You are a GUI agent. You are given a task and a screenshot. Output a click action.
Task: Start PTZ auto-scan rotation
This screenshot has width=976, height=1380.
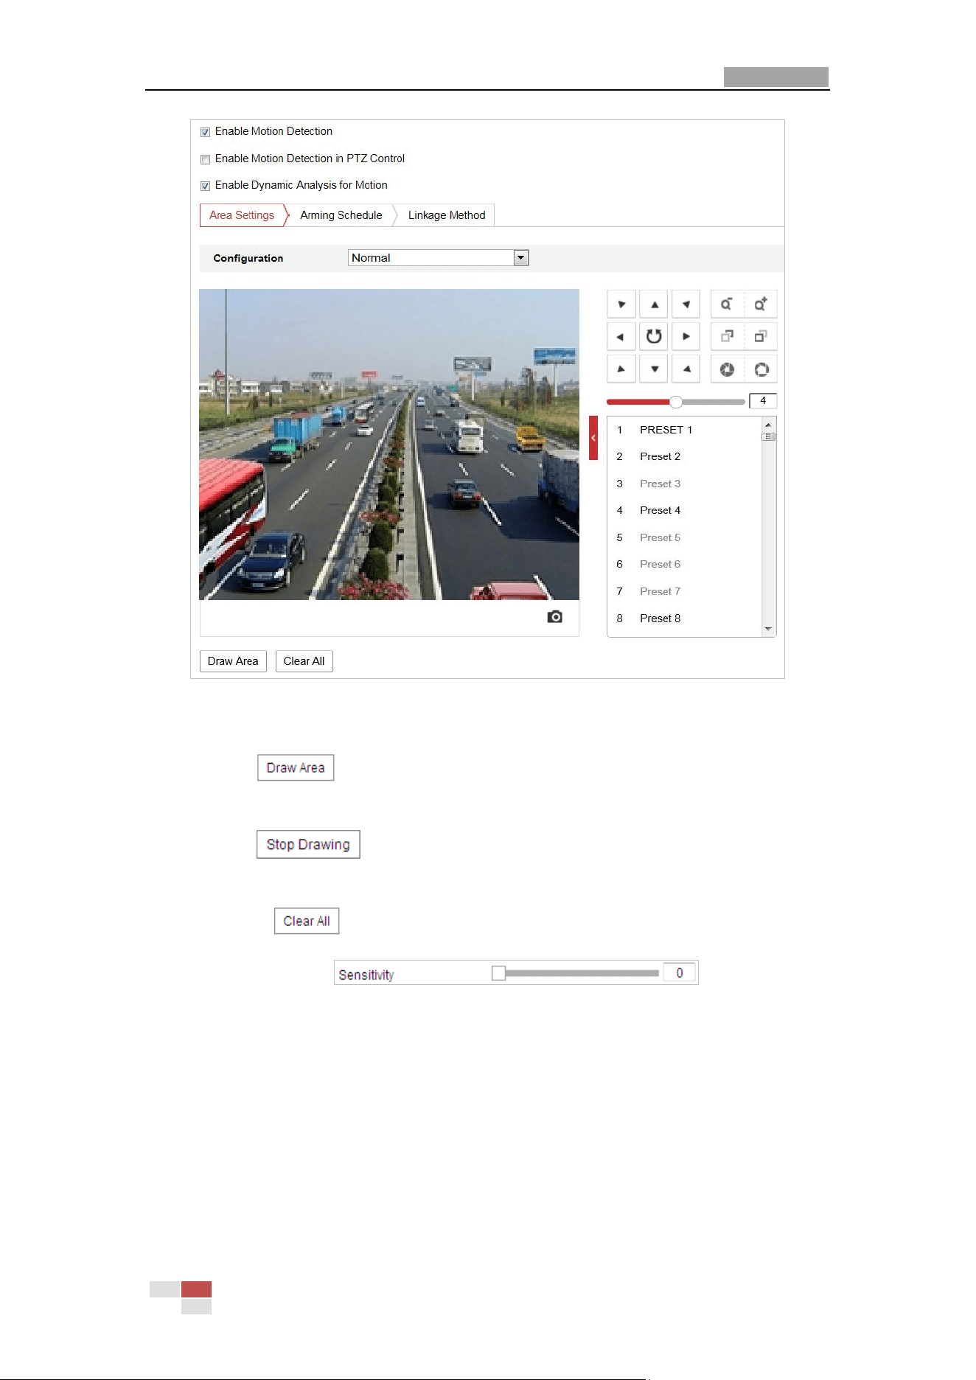coord(654,337)
